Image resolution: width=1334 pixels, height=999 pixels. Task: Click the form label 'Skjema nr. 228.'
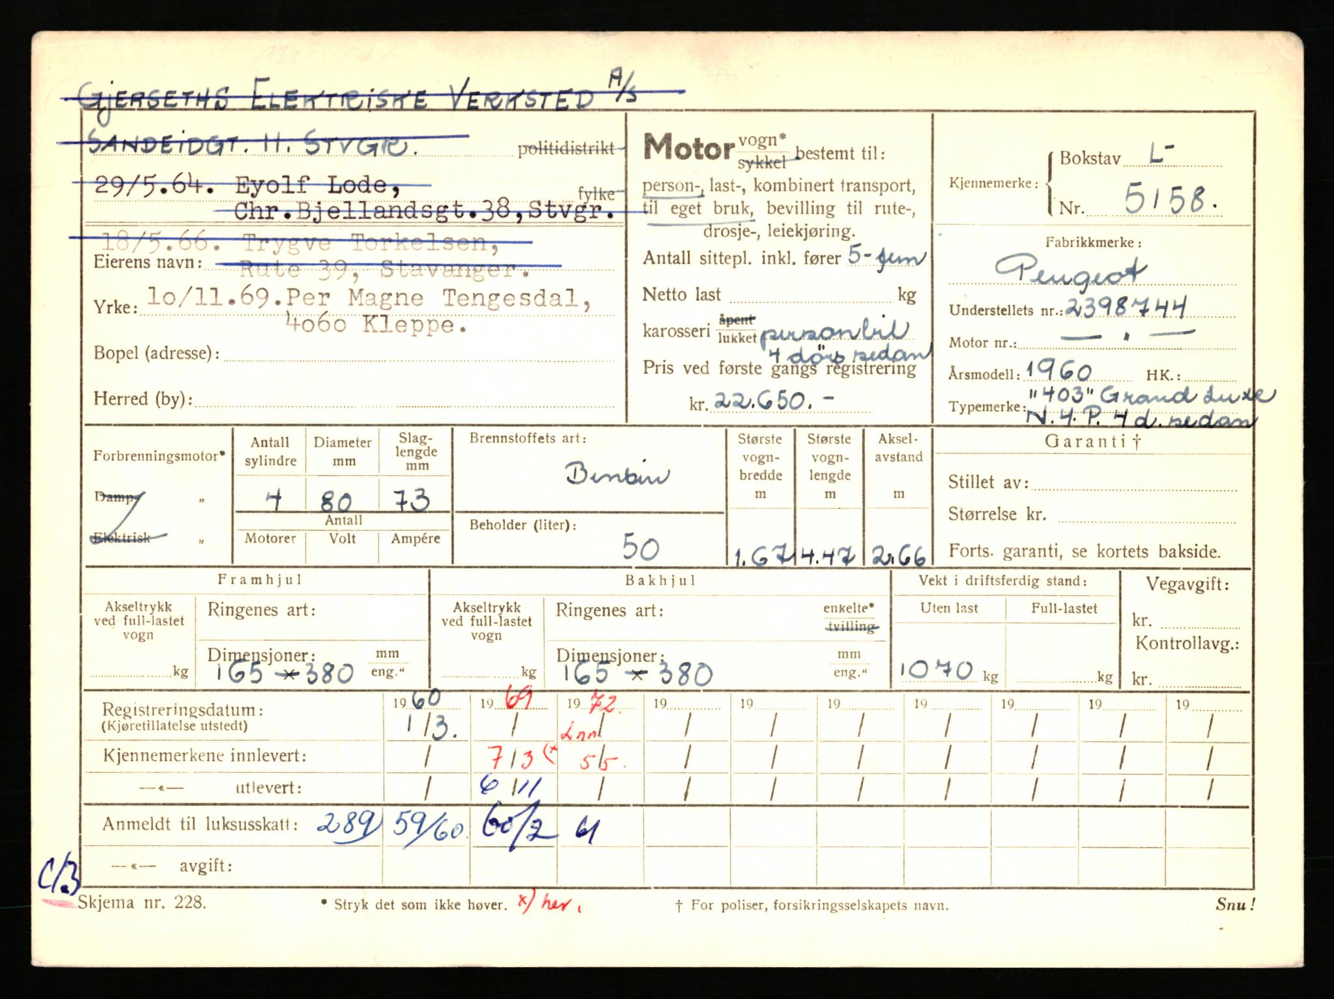142,903
